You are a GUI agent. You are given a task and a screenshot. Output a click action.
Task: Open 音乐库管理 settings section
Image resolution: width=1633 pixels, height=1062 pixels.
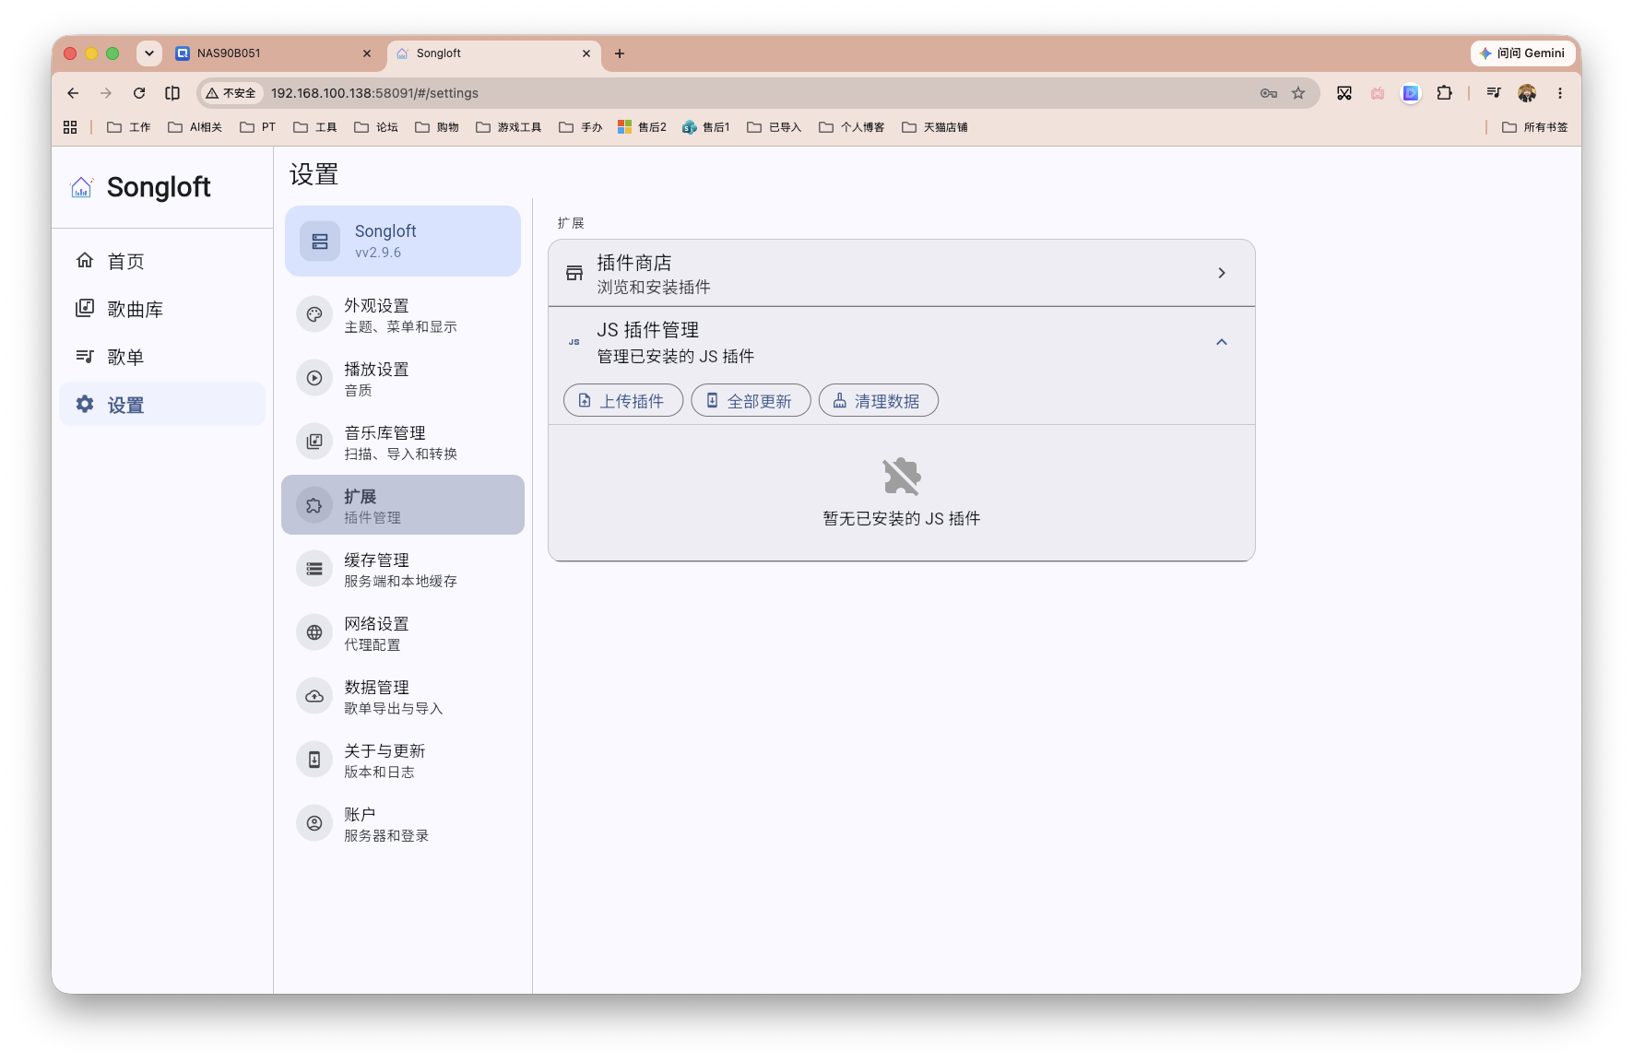(403, 442)
